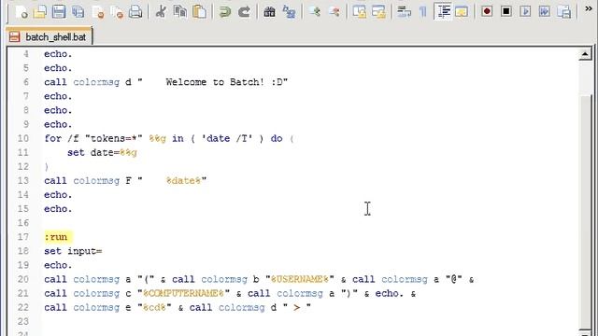Click the %cd% variable on line 22
598x336 pixels.
pos(154,307)
